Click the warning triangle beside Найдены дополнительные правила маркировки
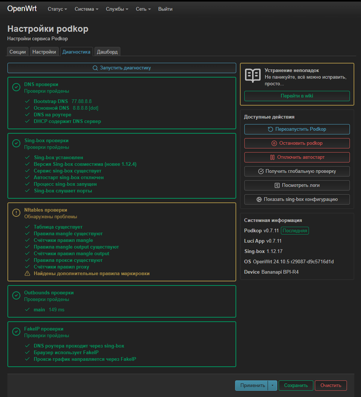361x397 pixels. (27, 273)
